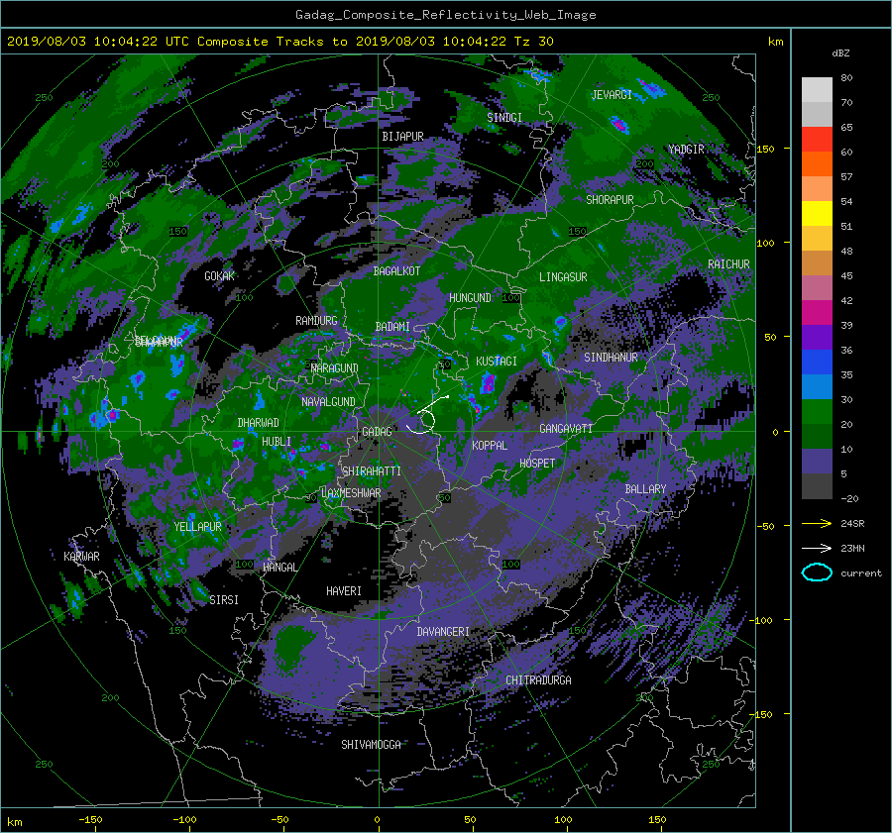
Task: Click the purple 10 dBZ color swatch
Action: 817,461
